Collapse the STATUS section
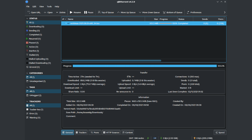252x140 pixels. [27, 18]
